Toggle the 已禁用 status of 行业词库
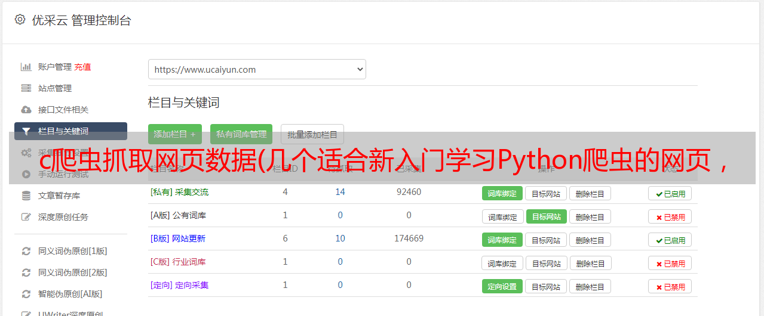764x316 pixels. [670, 263]
